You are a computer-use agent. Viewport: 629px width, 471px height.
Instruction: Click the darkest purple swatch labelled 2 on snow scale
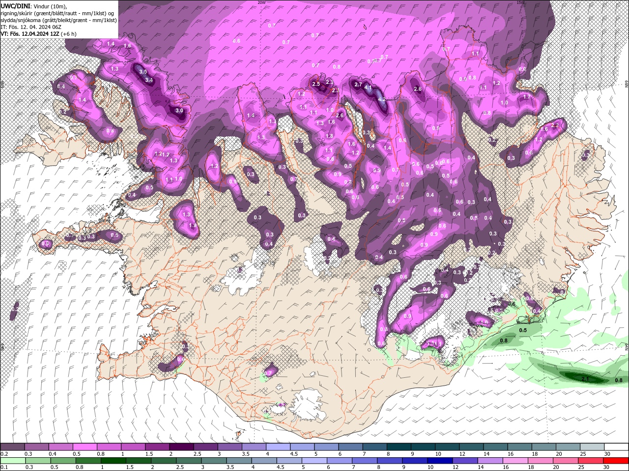tap(181, 447)
